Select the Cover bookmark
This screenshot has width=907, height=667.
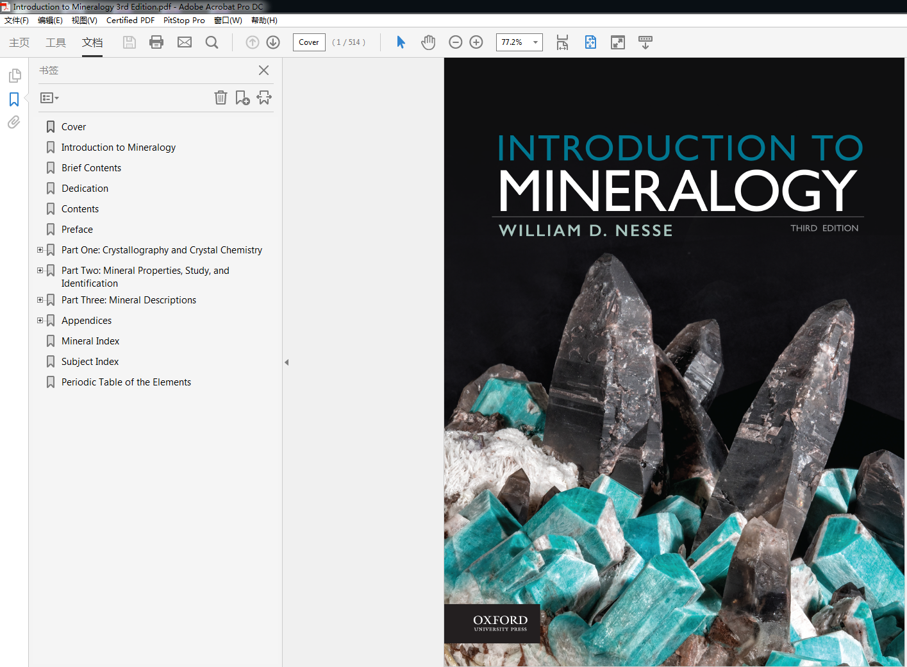(x=73, y=127)
